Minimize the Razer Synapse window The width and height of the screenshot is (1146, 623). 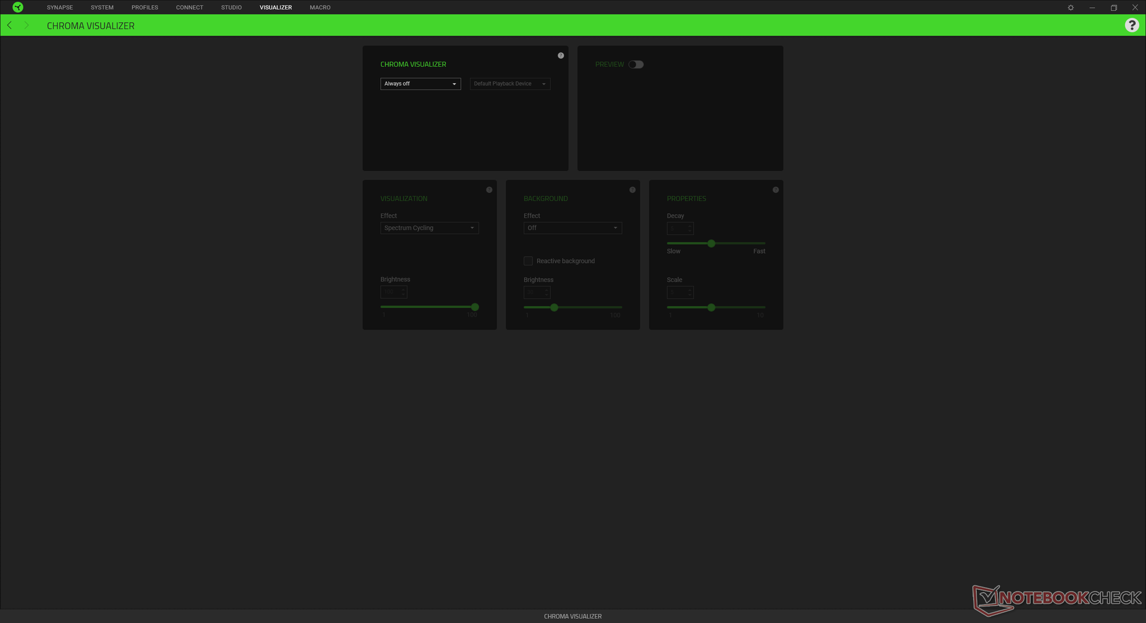pos(1092,8)
